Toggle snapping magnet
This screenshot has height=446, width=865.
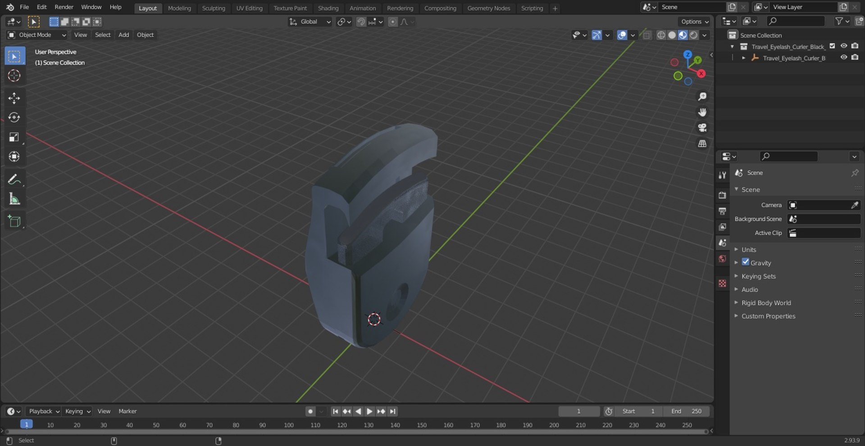pos(361,22)
